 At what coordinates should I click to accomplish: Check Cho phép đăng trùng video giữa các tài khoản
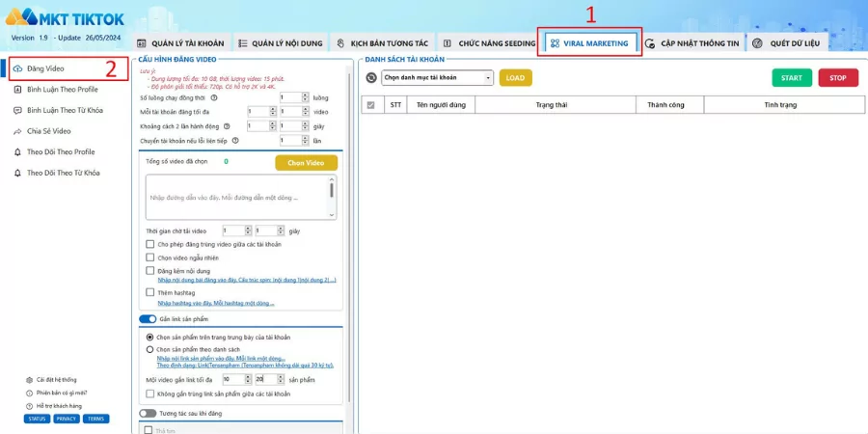point(150,244)
